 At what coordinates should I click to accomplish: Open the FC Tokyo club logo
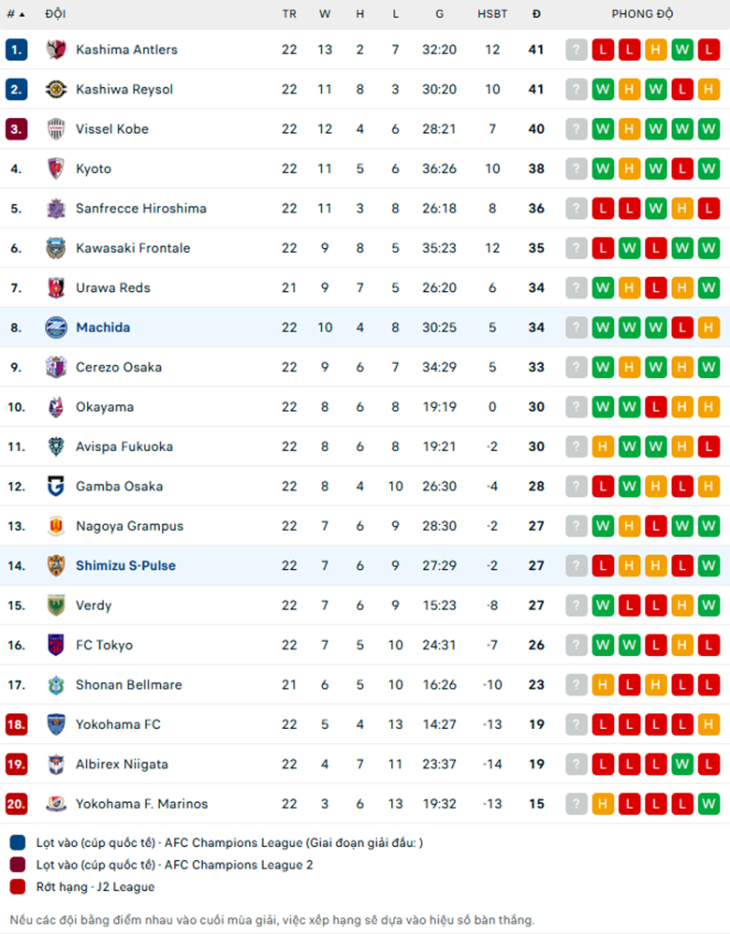[x=56, y=645]
